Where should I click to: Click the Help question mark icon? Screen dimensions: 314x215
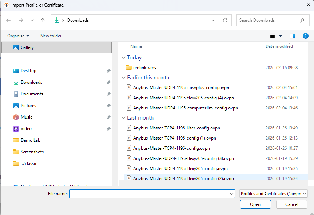pyautogui.click(x=306, y=36)
